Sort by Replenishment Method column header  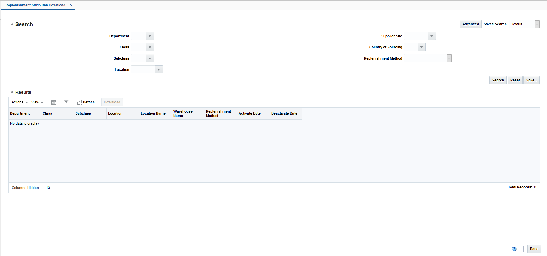coord(221,113)
